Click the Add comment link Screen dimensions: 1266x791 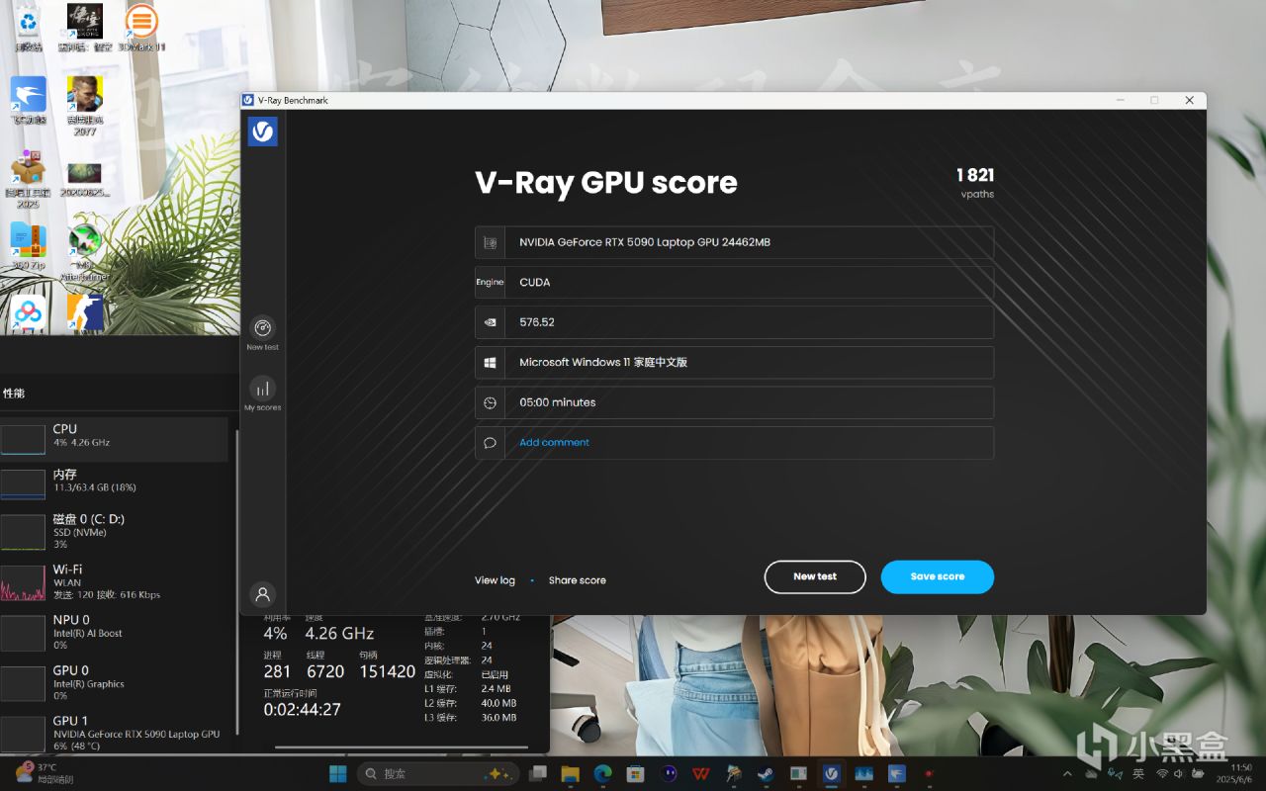click(x=554, y=442)
